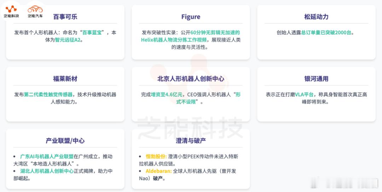Screen dimensions: 382x192
Task: Click the 芝能科技 logo icon
Action: tap(11, 9)
